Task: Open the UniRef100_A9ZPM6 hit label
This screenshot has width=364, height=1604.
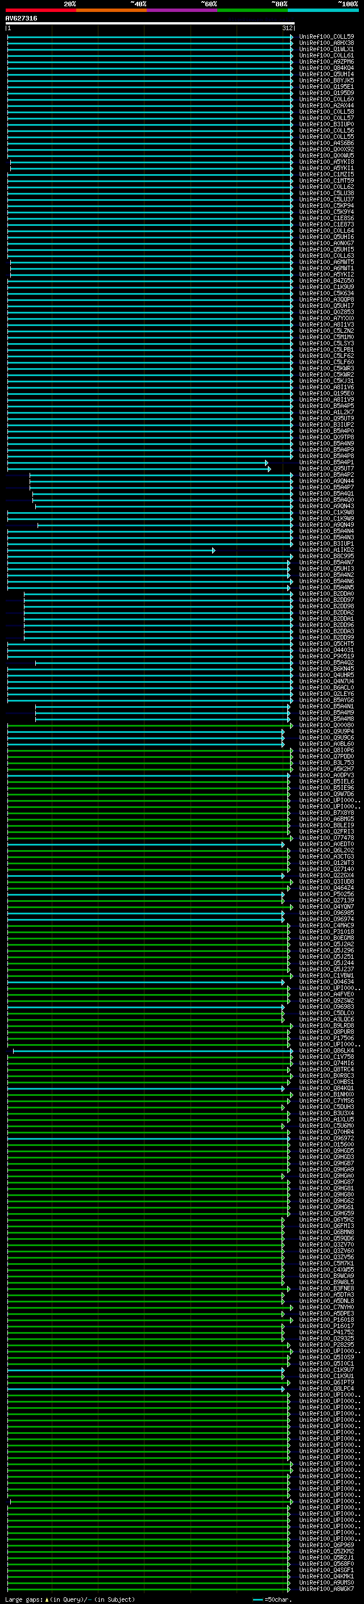Action: (326, 61)
